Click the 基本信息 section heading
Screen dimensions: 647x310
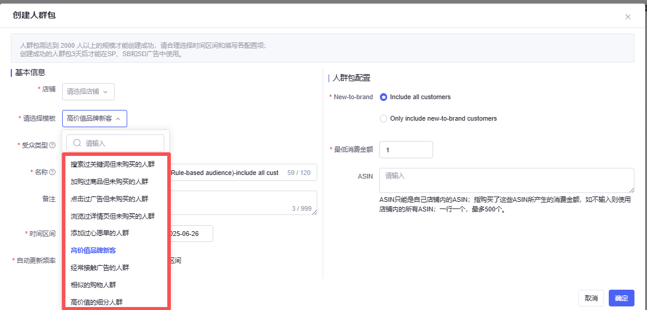30,73
